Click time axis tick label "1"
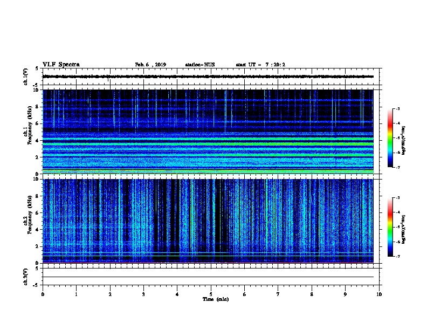 pyautogui.click(x=76, y=294)
